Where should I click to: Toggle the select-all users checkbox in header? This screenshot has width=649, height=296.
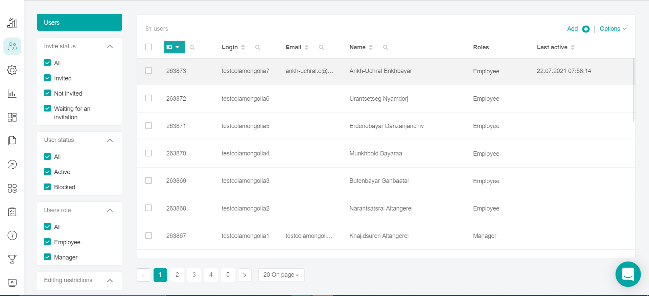click(148, 47)
